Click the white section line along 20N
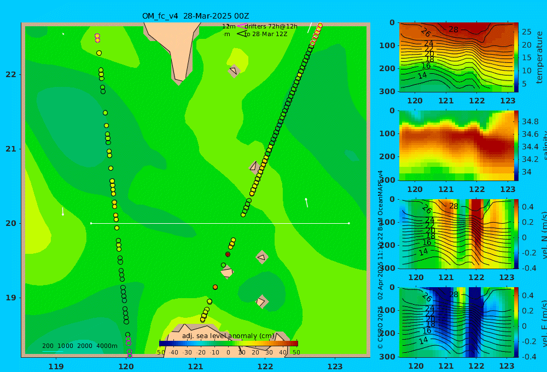 tap(220, 223)
